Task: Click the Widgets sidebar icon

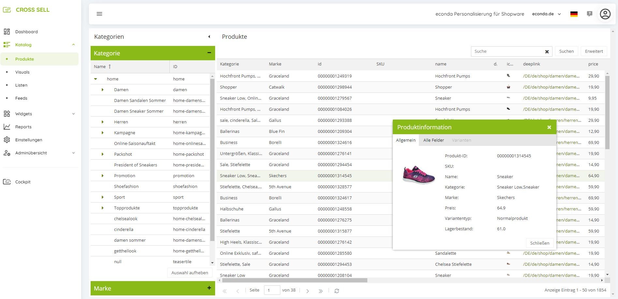Action: pos(7,114)
